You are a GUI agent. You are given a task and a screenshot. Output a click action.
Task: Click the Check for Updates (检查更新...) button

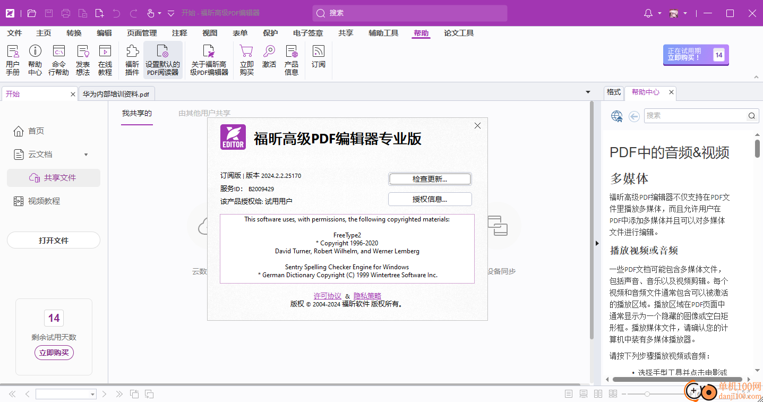430,179
